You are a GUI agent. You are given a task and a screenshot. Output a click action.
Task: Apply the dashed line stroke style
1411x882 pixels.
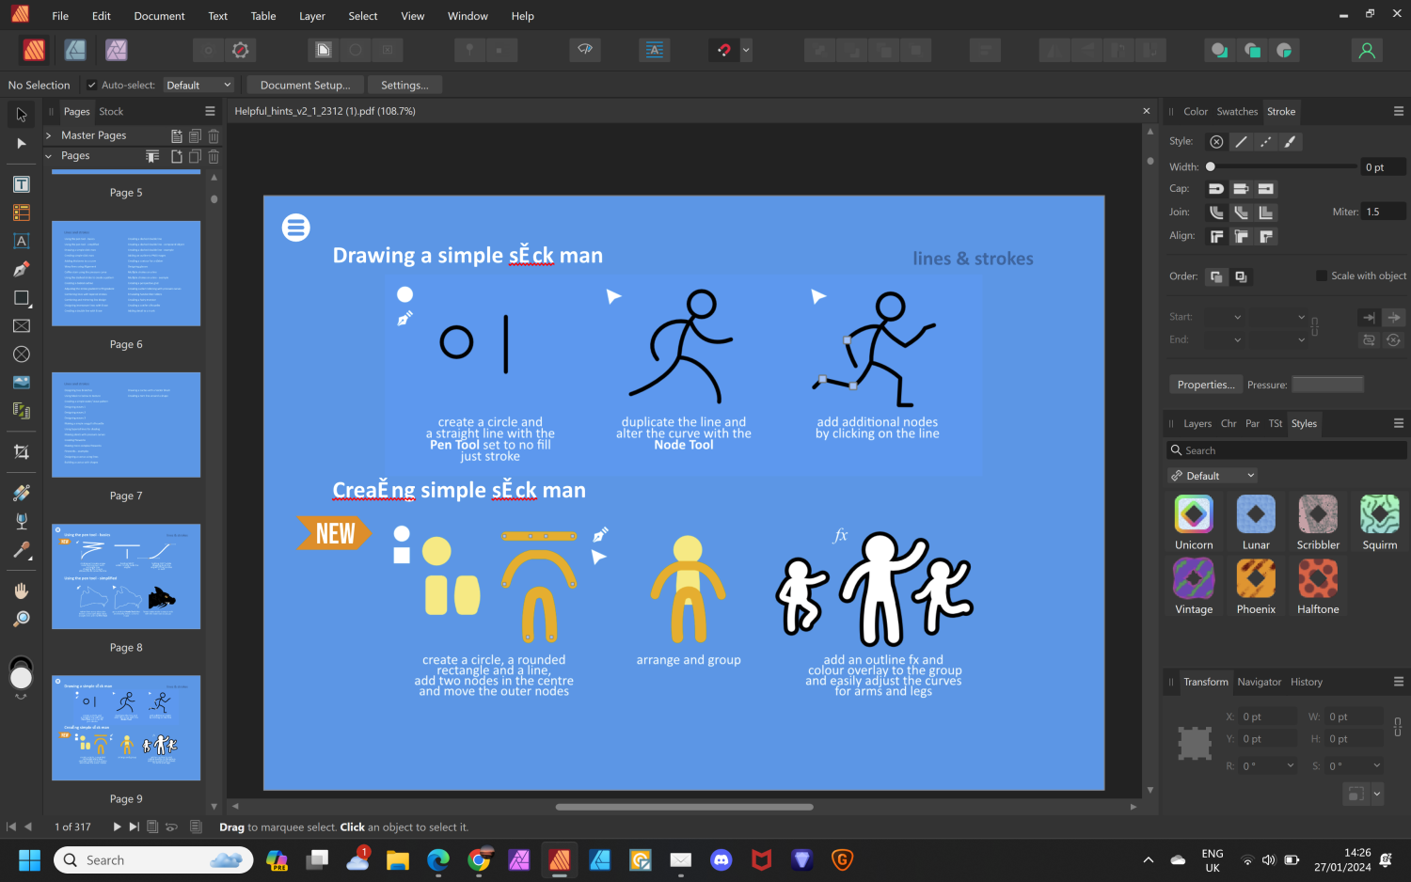(x=1265, y=141)
